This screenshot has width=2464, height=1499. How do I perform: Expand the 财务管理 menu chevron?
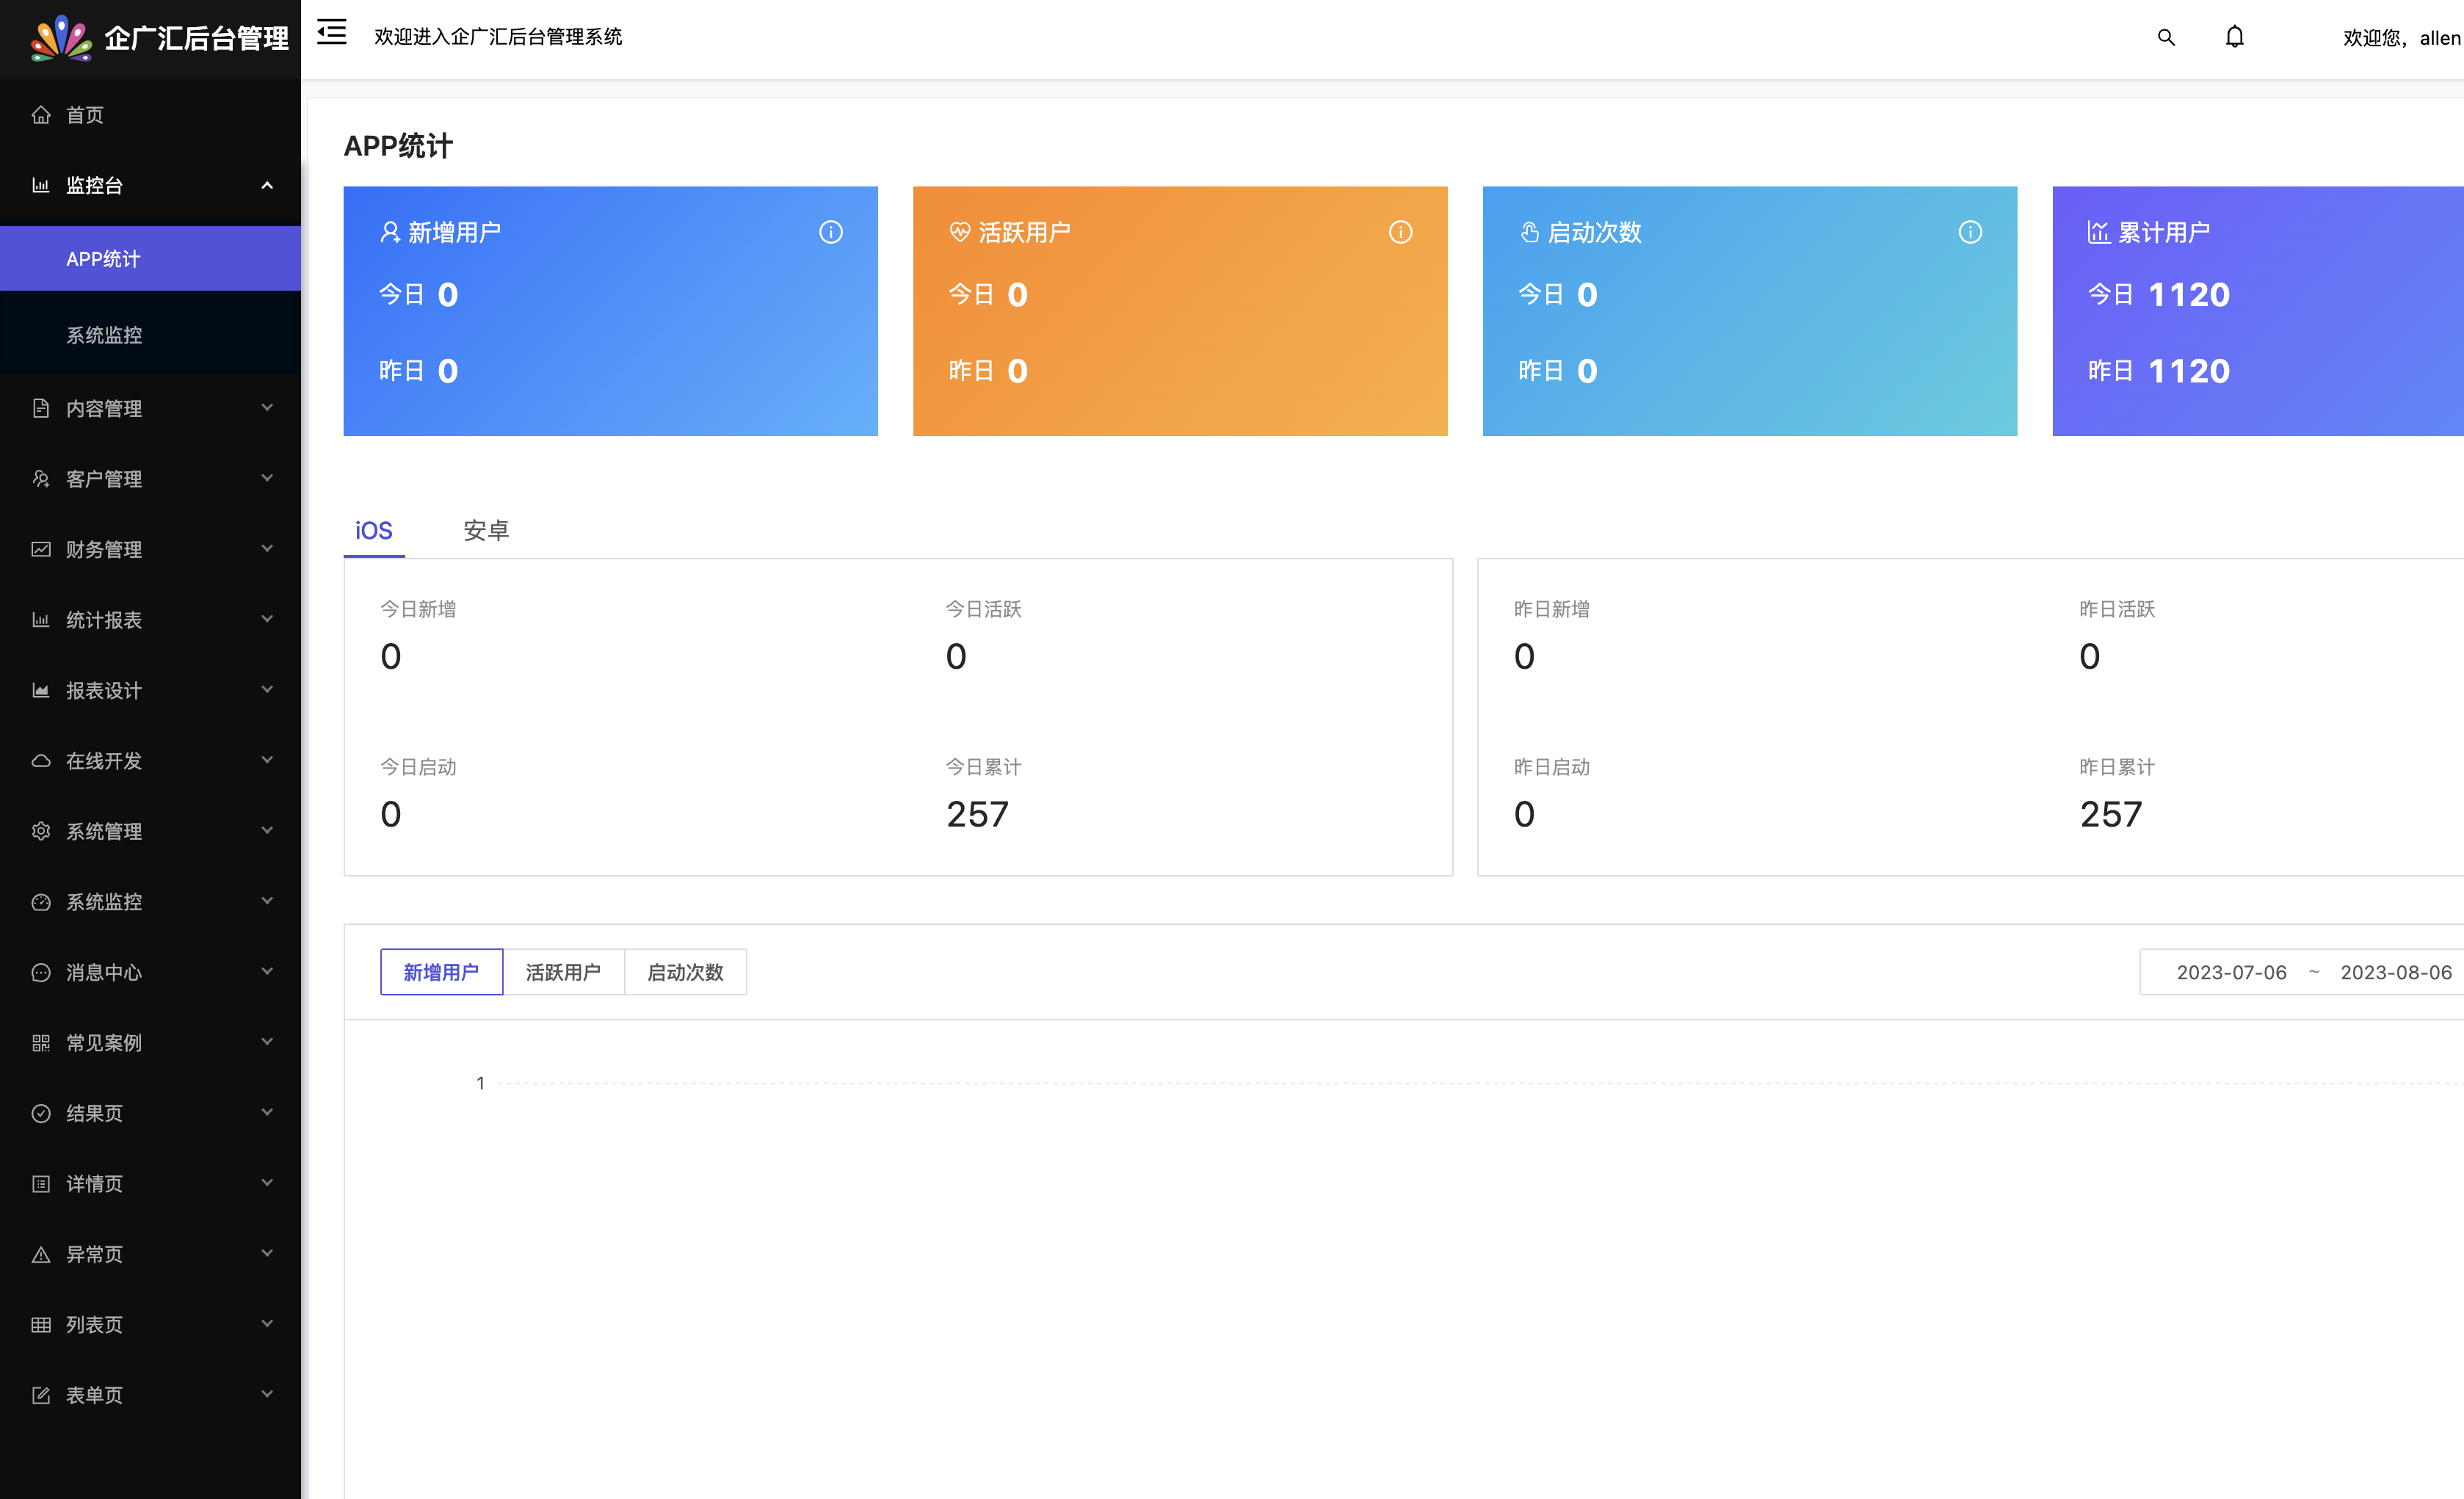coord(267,548)
